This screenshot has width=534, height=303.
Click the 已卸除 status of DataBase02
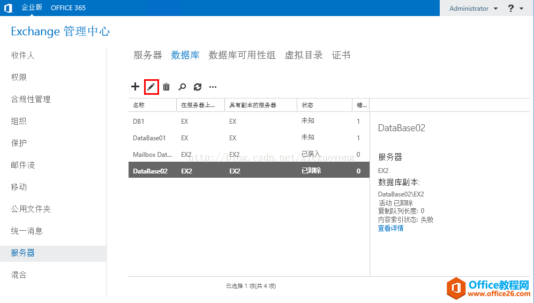[311, 171]
